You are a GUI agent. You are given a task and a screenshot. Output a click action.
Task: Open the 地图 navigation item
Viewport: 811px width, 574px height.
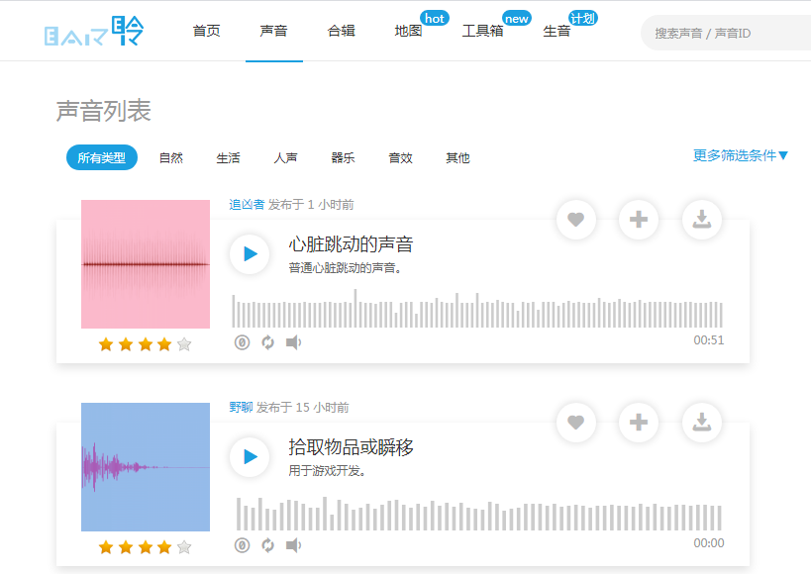click(408, 31)
